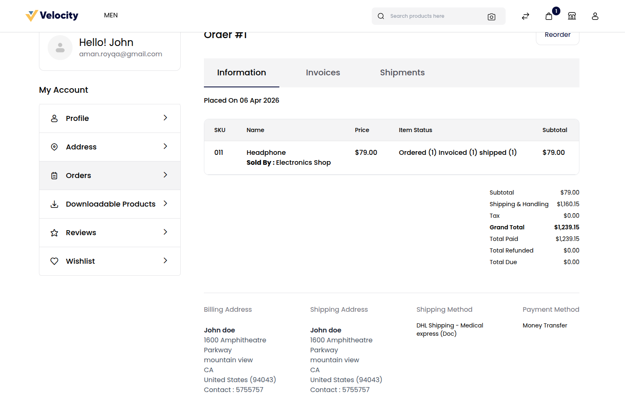625x414 pixels.
Task: Click the Reorder button
Action: [557, 35]
